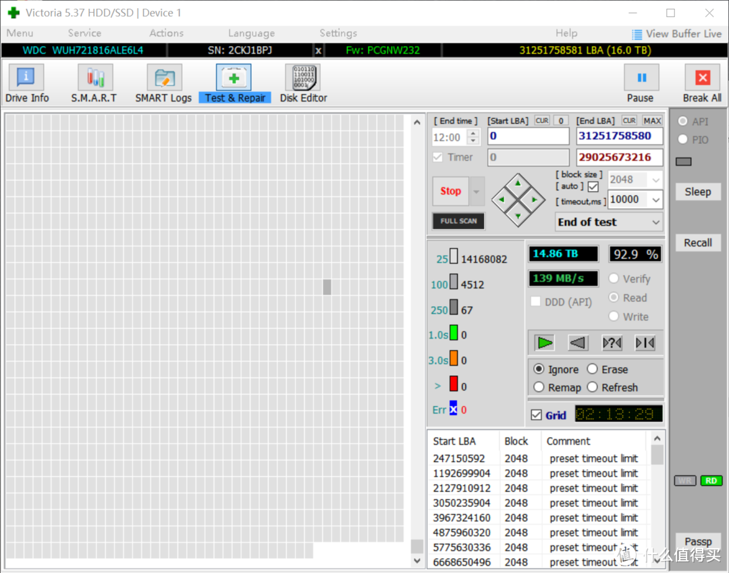The height and width of the screenshot is (573, 729).
Task: Select the Ignore option
Action: 539,369
